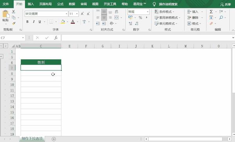The image size is (235, 142).
Task: Click 操作说明搜索 search box
Action: pyautogui.click(x=168, y=4)
